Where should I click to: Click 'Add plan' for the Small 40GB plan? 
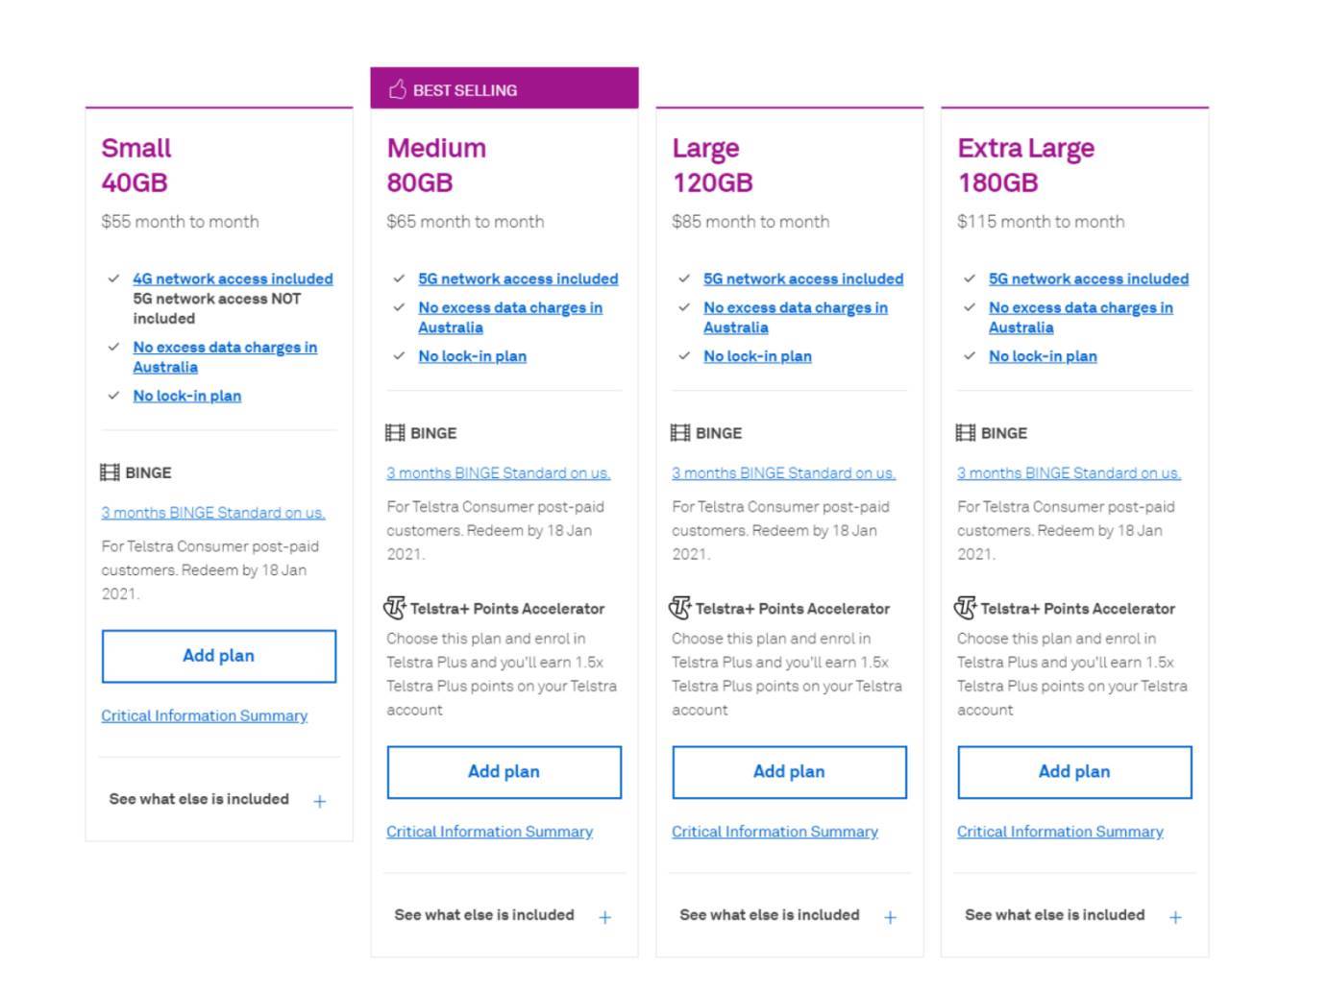tap(218, 656)
